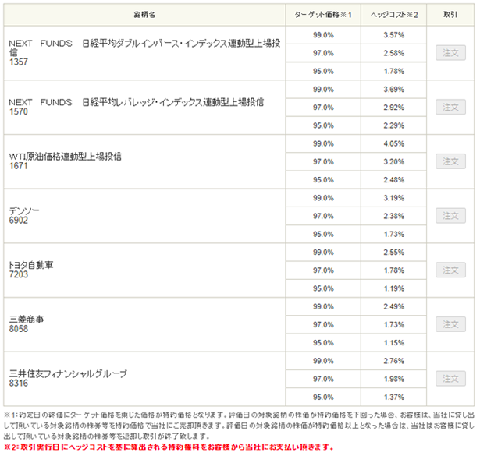Click stock code 6902
This screenshot has height=456, width=480.
coord(19,221)
